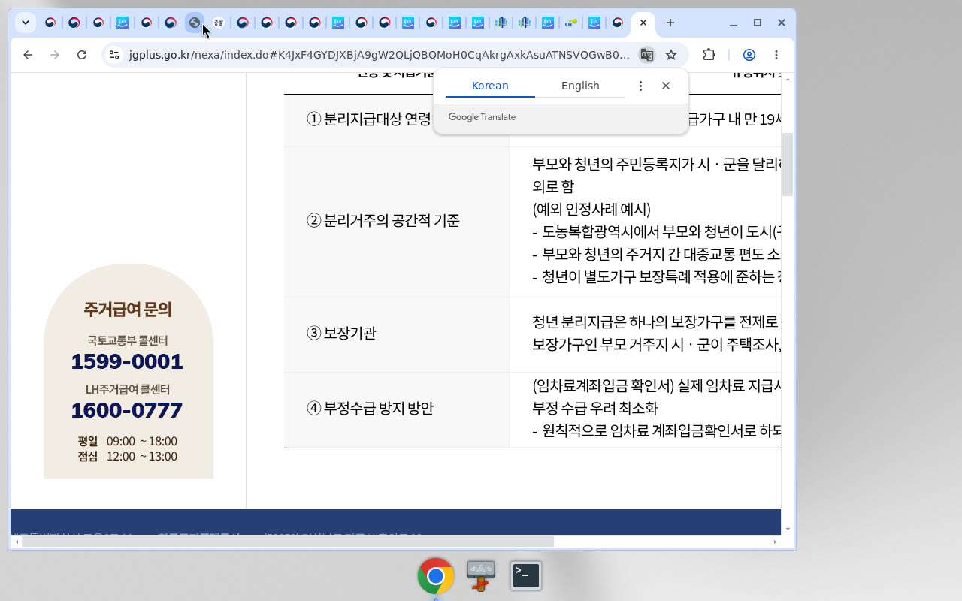This screenshot has width=962, height=601.
Task: Go back to previous page
Action: click(28, 55)
